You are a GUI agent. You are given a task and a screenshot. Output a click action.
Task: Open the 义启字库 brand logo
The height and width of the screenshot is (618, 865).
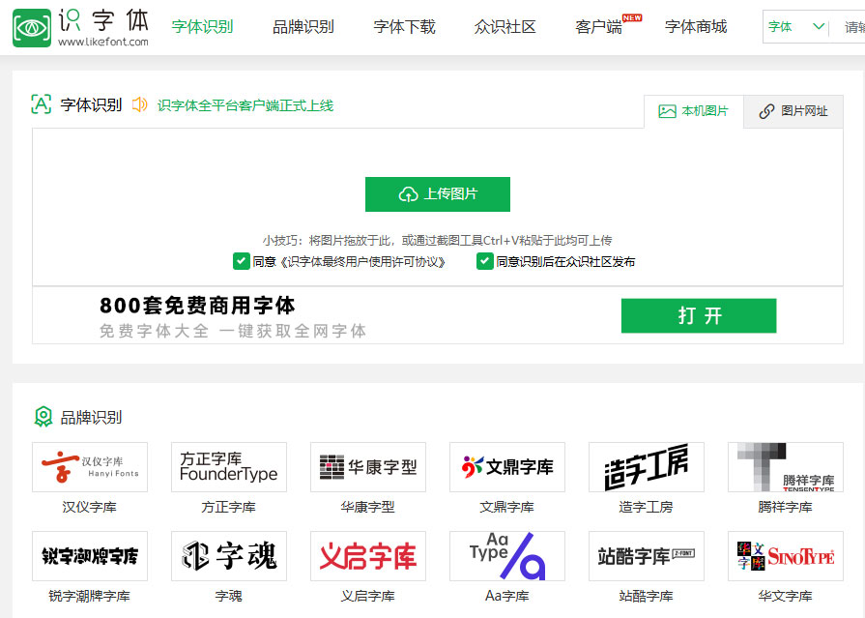[368, 556]
